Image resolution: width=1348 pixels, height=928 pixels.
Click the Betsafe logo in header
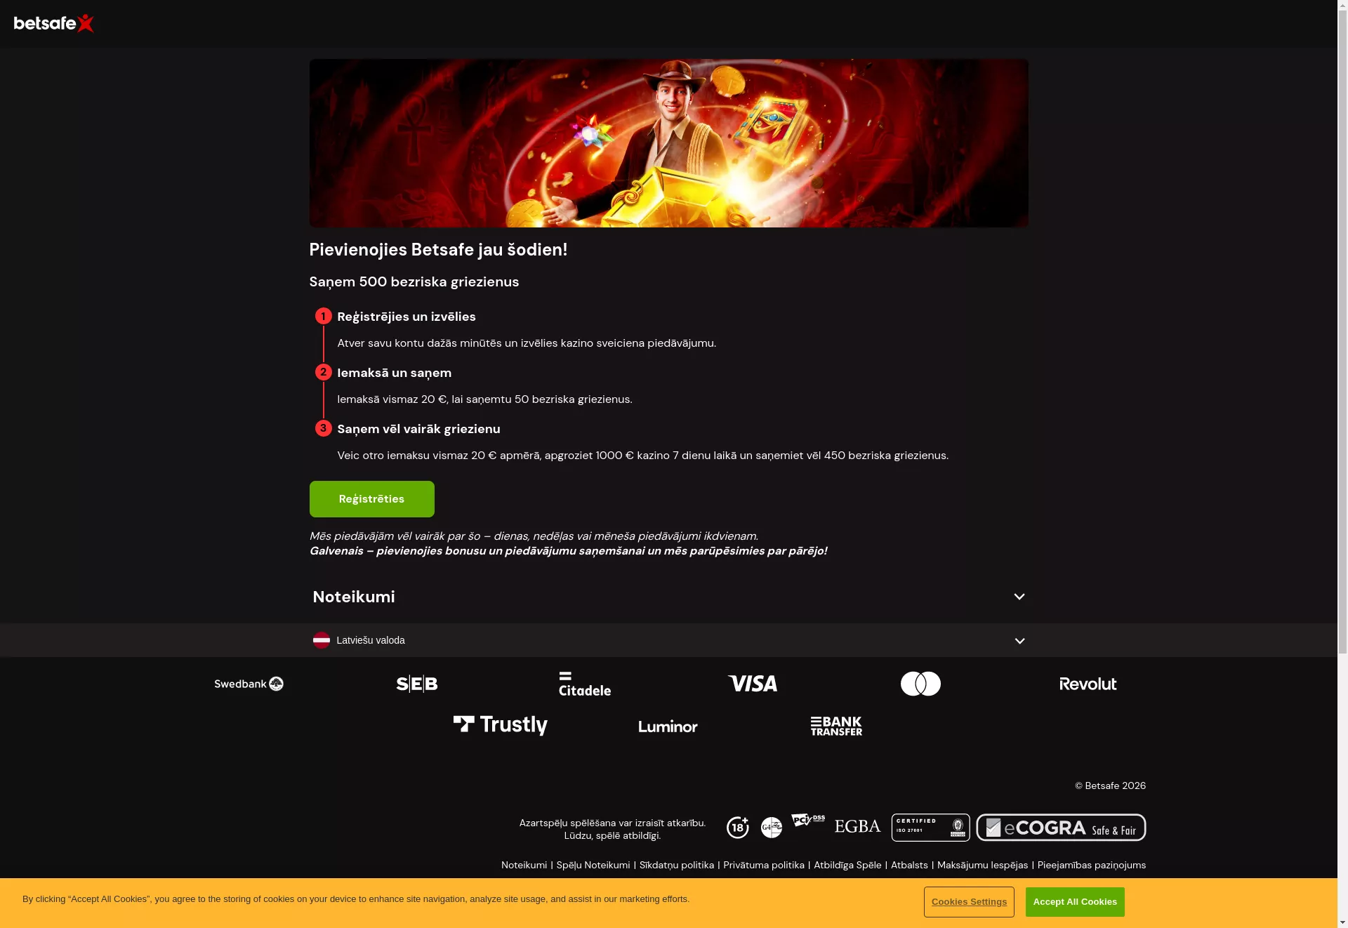click(54, 23)
